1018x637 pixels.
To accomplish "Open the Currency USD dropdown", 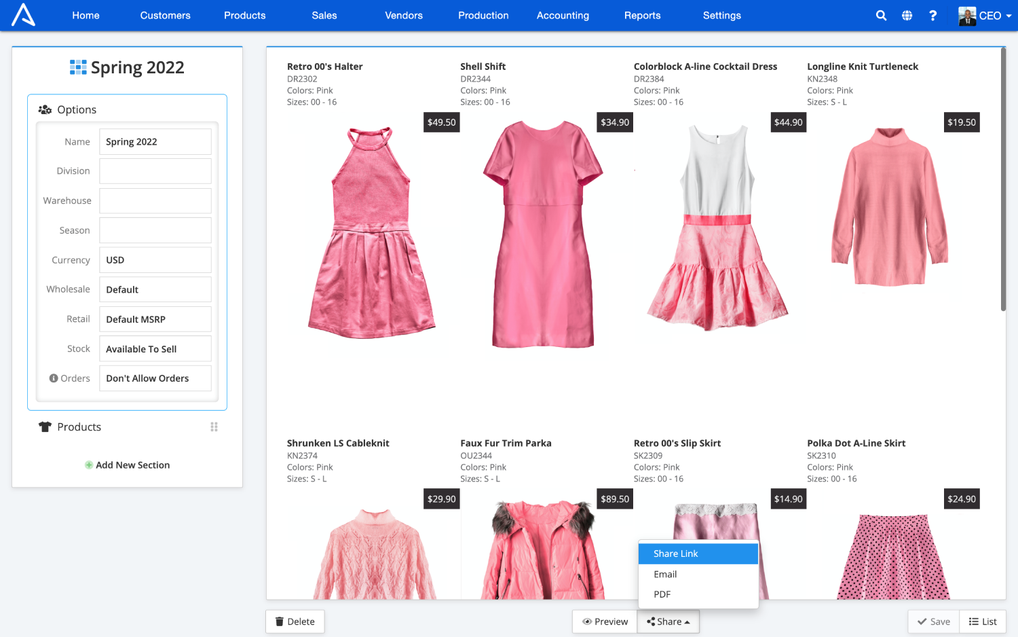I will point(155,260).
